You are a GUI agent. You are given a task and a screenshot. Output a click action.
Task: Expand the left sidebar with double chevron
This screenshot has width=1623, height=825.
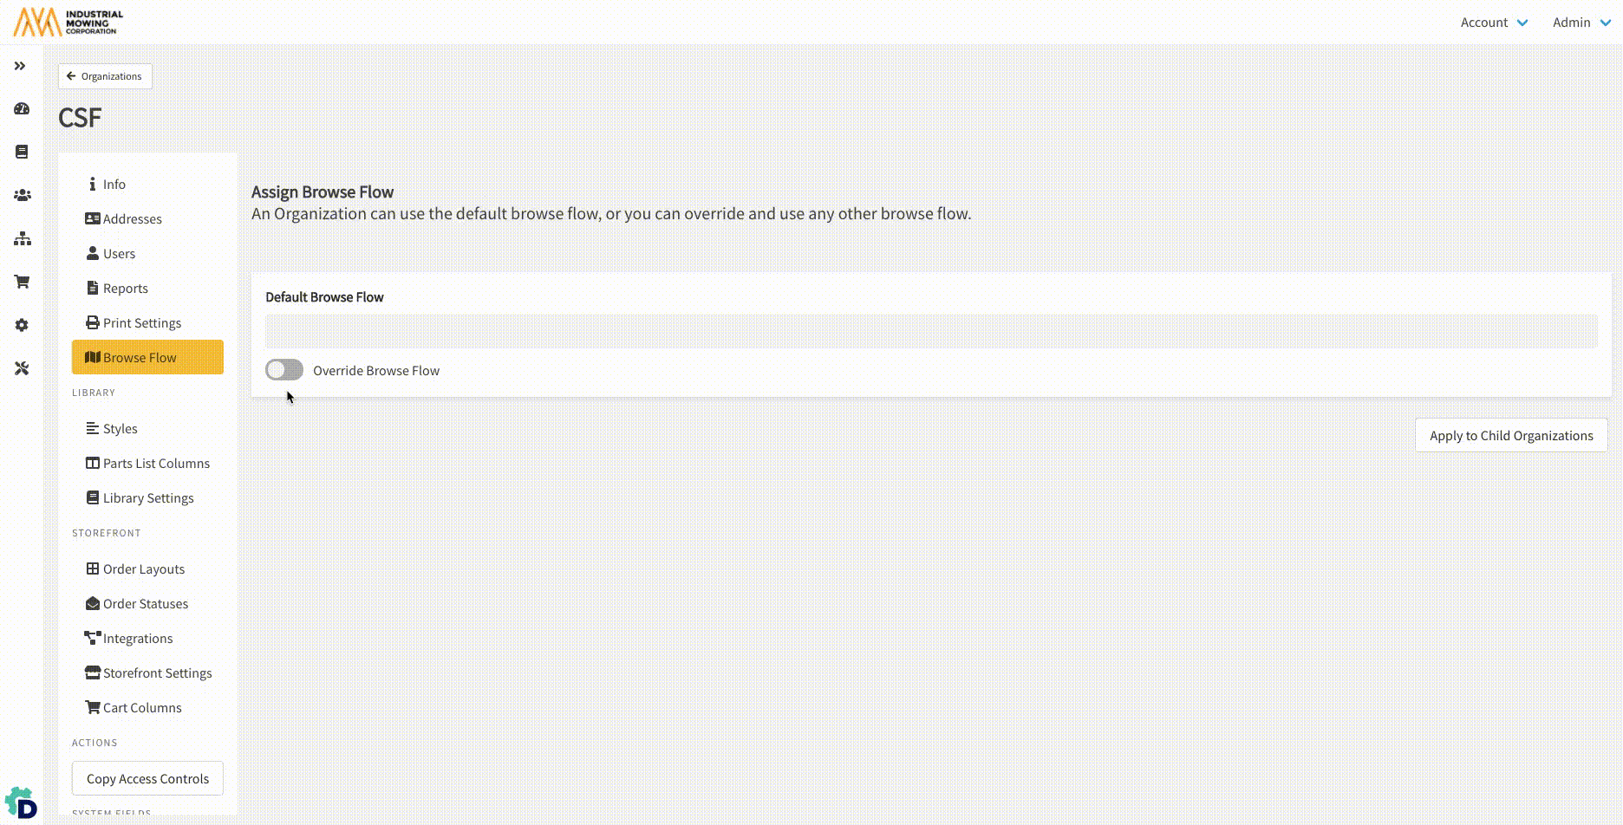[20, 66]
